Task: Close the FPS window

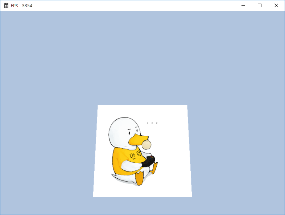Action: pos(276,6)
